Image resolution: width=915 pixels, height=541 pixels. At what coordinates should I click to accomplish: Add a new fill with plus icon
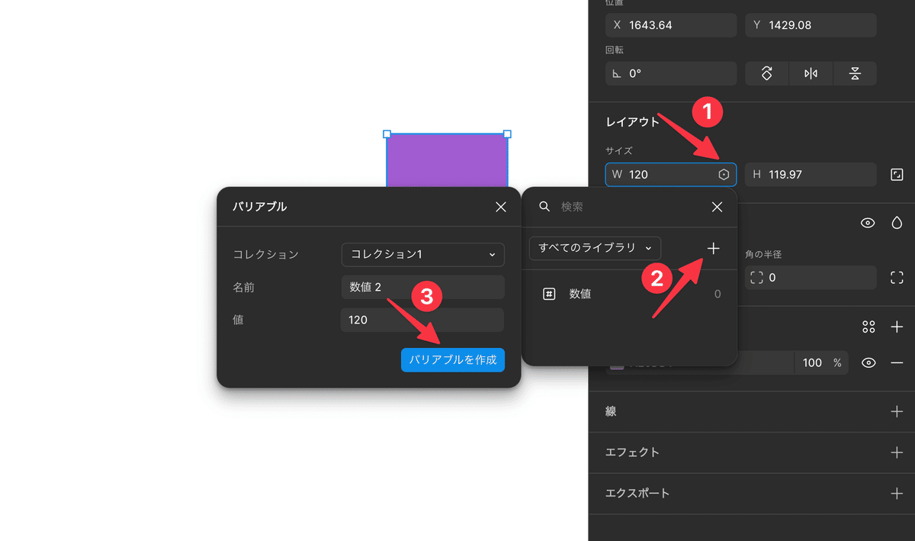[897, 327]
